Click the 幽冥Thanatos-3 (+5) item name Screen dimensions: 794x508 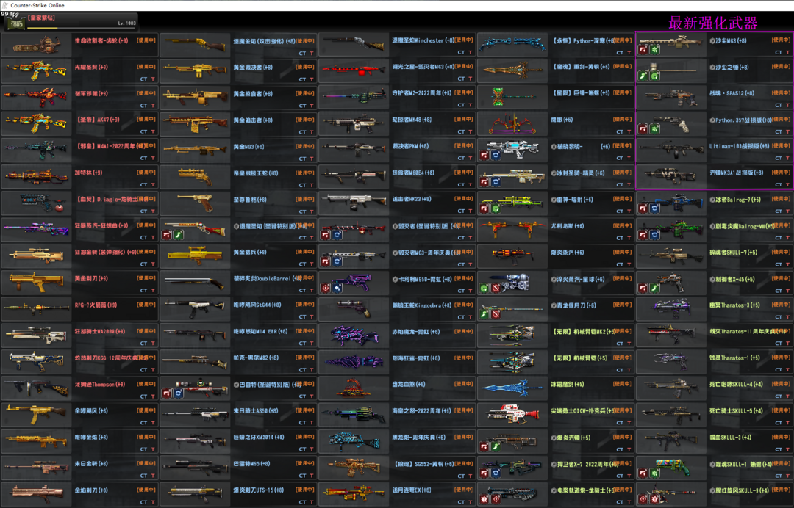point(734,305)
